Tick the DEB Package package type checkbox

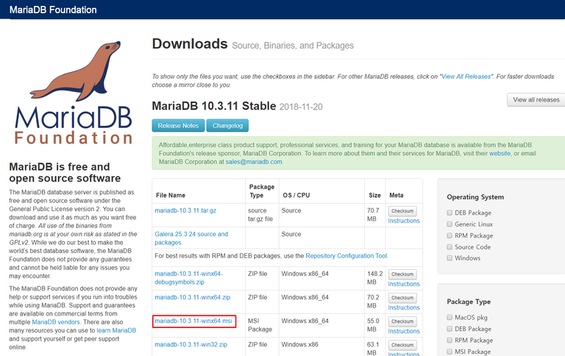(x=449, y=329)
